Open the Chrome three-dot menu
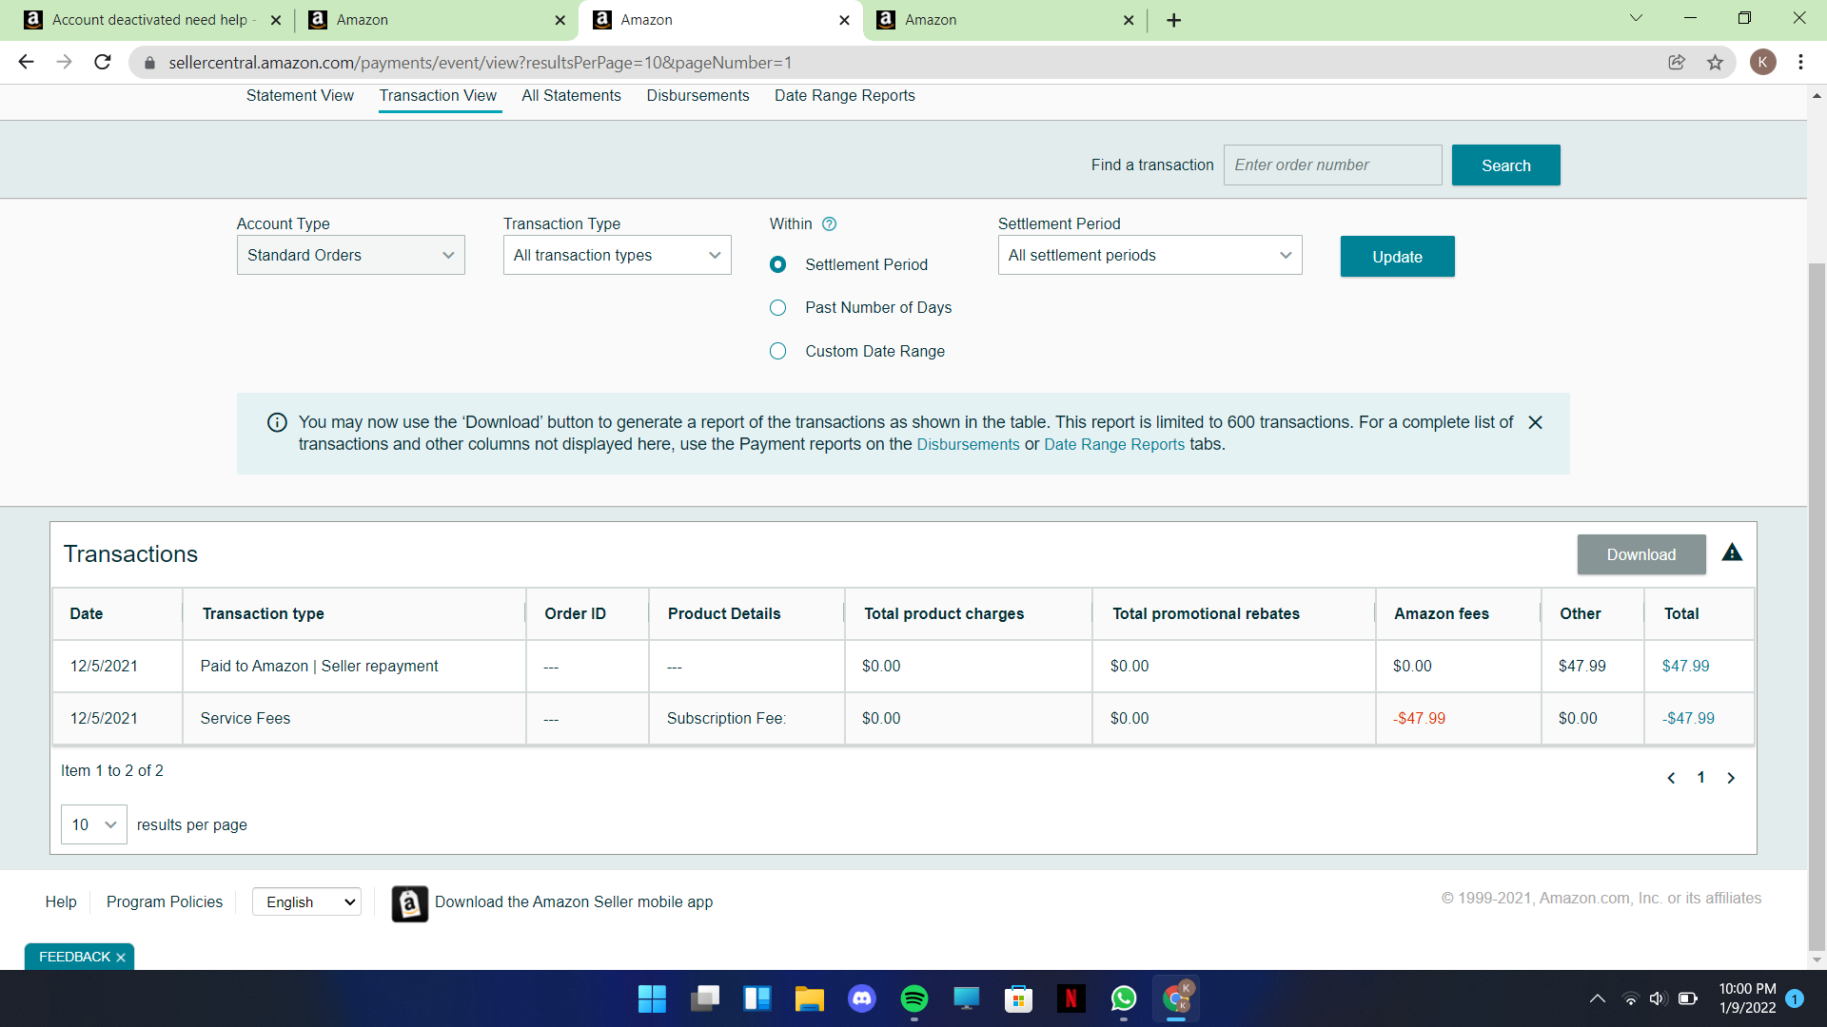 point(1800,62)
